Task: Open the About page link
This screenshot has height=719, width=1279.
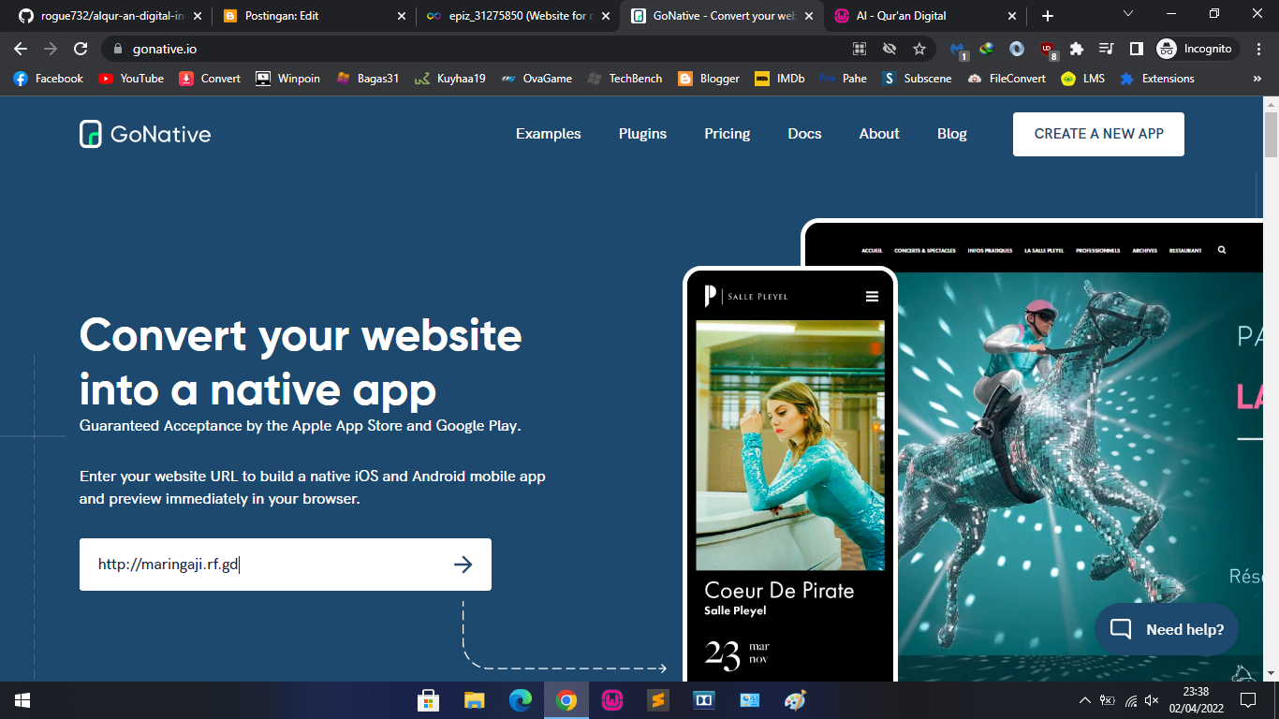Action: (x=879, y=134)
